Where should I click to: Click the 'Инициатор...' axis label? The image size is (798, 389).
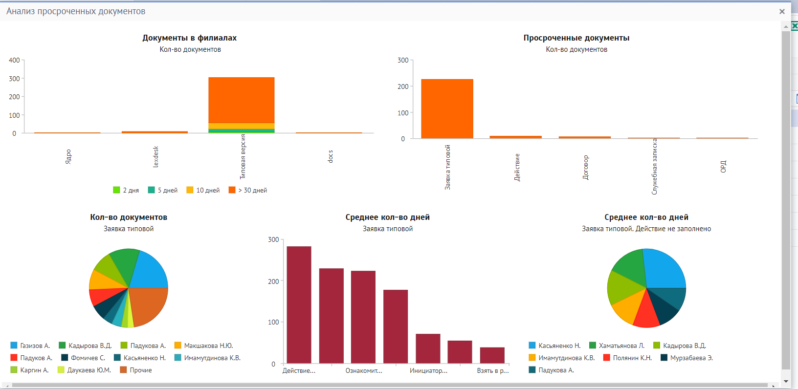[428, 371]
